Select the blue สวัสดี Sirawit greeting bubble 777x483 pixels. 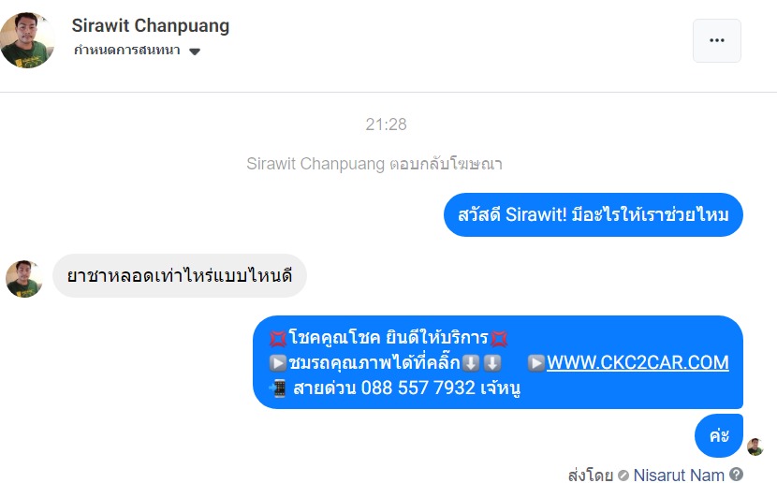pyautogui.click(x=594, y=214)
